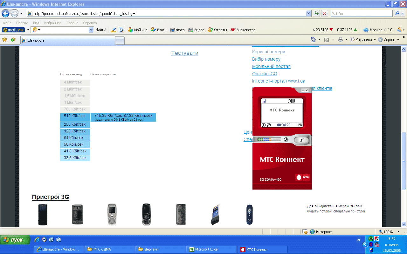
Task: Expand the Mail.ru search box dropdown
Action: click(x=91, y=30)
